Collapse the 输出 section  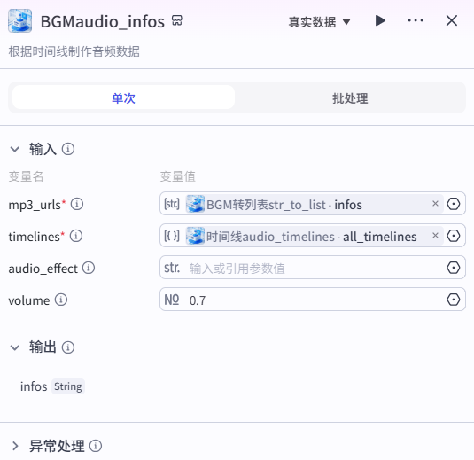pyautogui.click(x=15, y=347)
